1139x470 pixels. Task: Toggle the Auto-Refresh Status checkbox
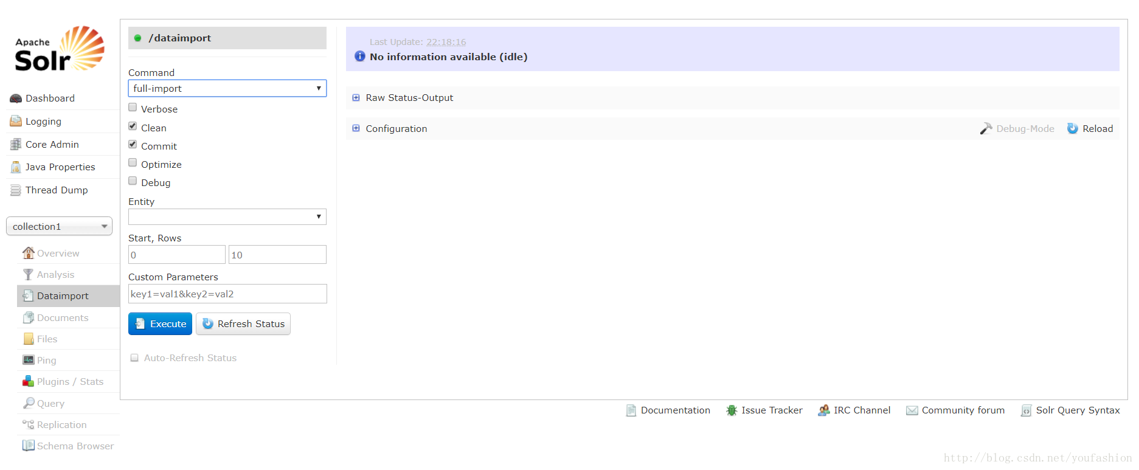[134, 358]
